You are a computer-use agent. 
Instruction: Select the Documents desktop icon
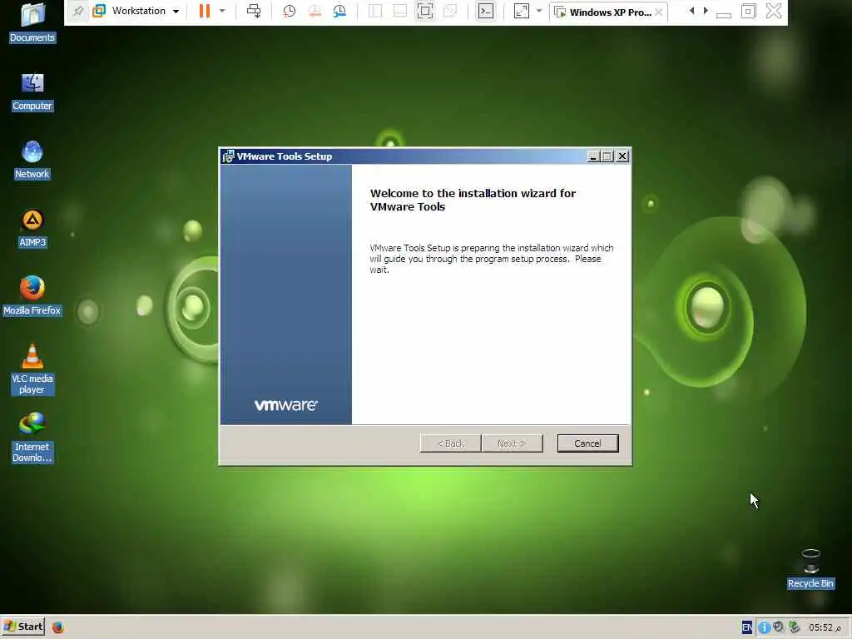point(32,22)
